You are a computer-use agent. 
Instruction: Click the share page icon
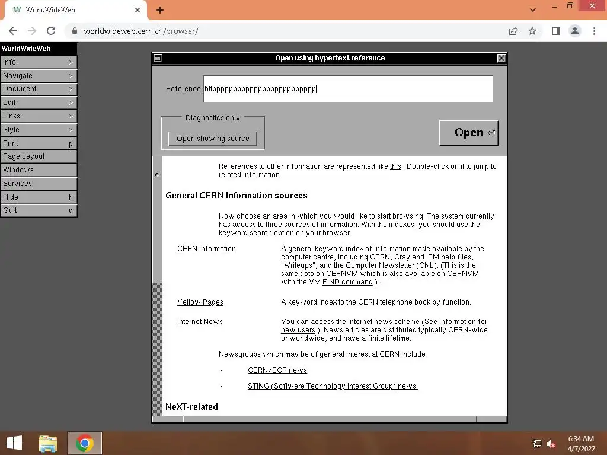click(x=513, y=31)
